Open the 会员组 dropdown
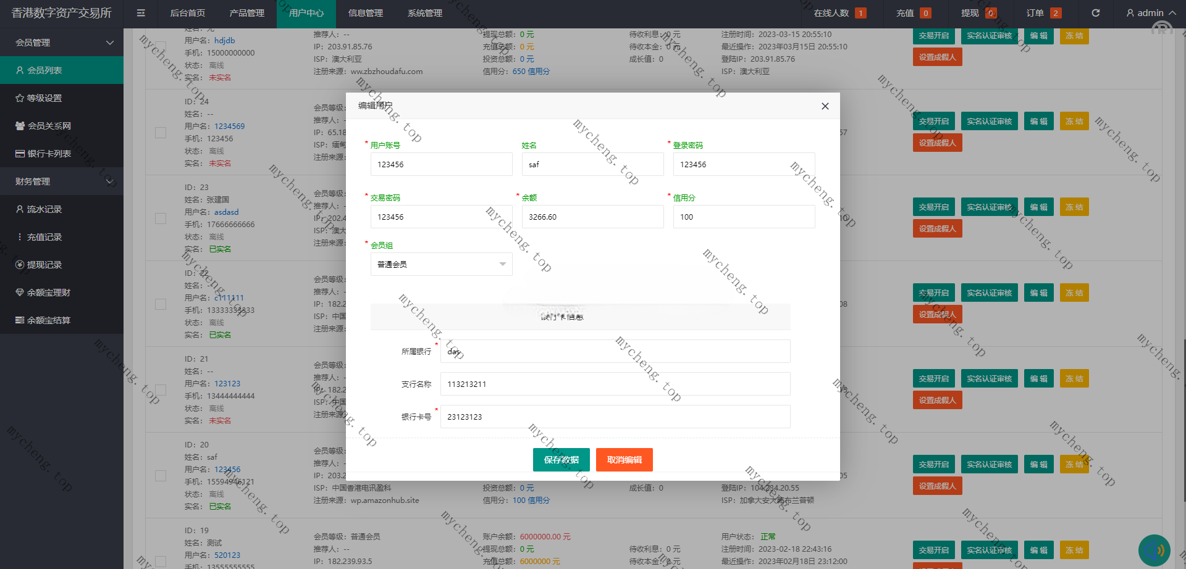1186x569 pixels. pyautogui.click(x=441, y=264)
